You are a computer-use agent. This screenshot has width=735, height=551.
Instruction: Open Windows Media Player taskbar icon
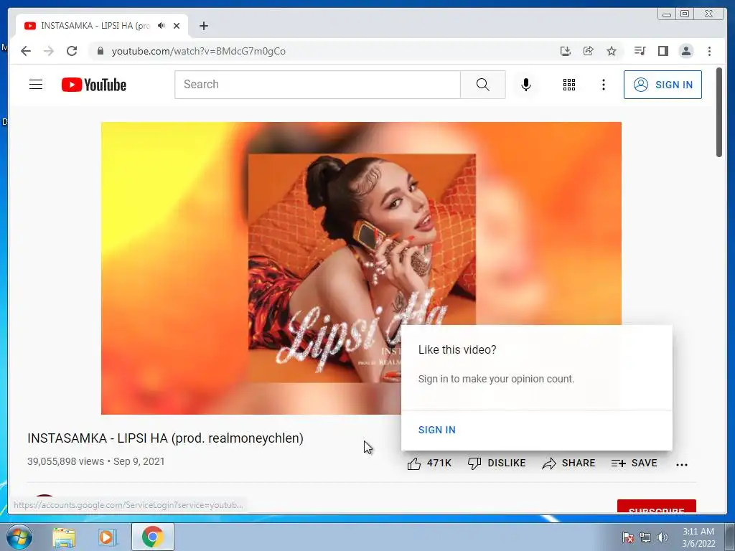point(106,537)
